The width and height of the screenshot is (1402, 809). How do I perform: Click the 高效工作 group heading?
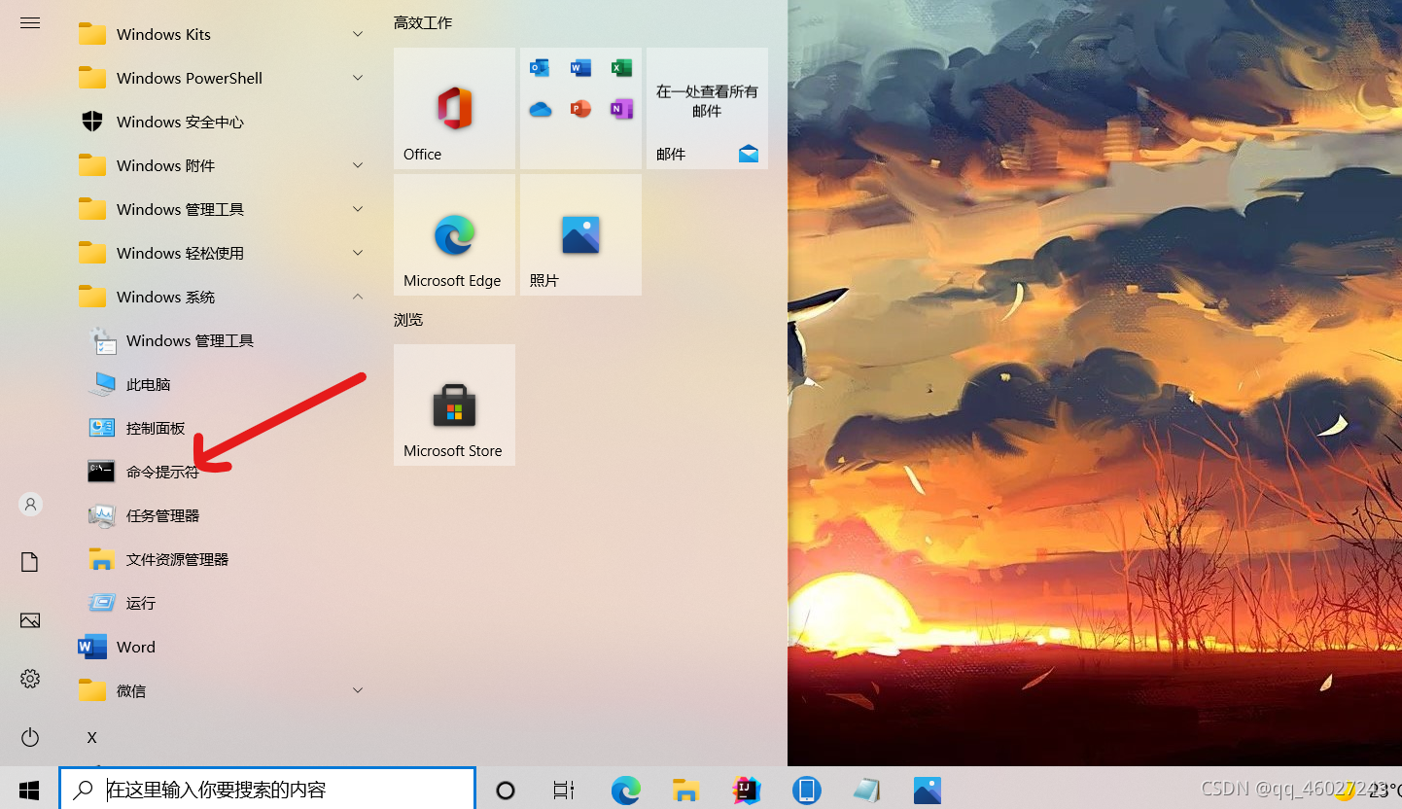(x=423, y=22)
